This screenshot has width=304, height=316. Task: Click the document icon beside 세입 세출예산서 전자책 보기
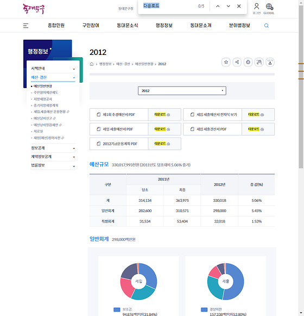pyautogui.click(x=192, y=114)
